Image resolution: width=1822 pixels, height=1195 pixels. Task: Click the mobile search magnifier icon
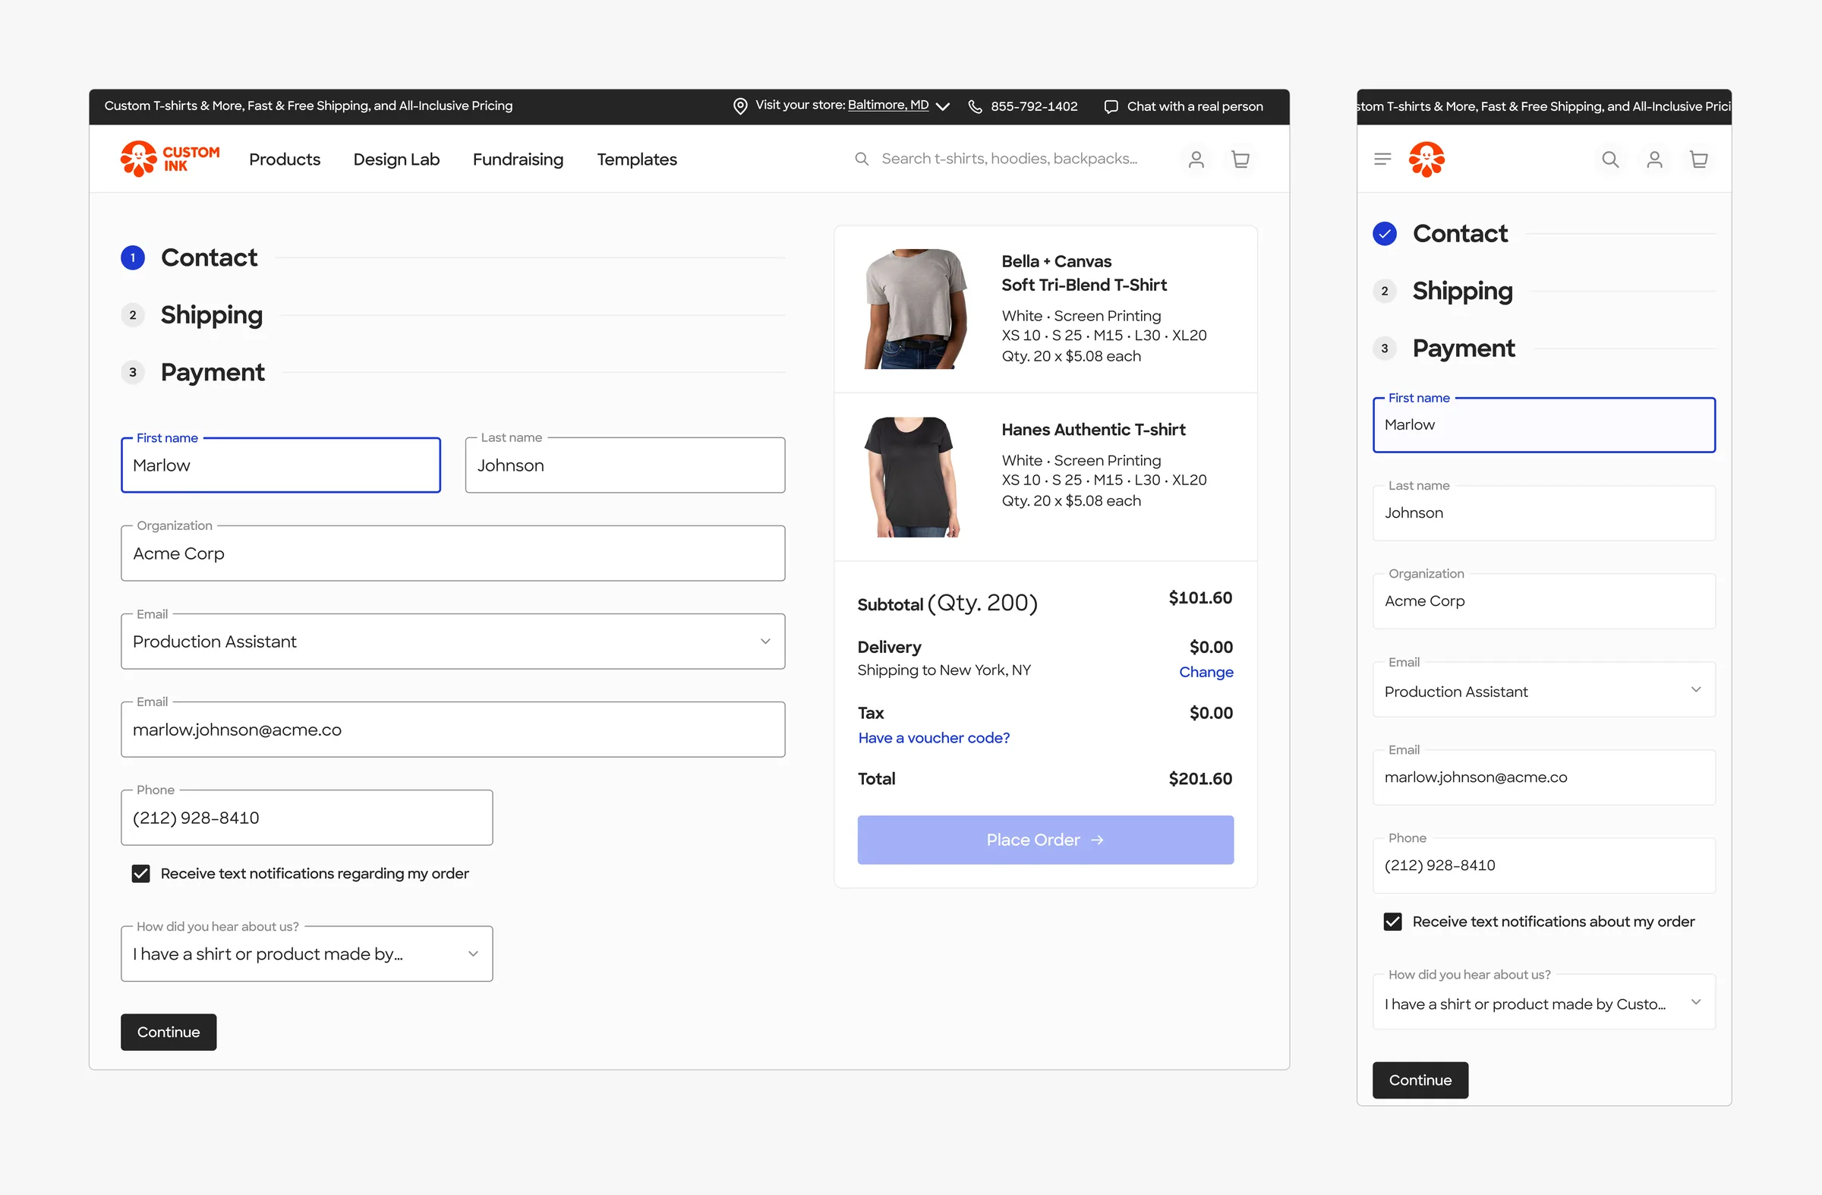point(1610,159)
